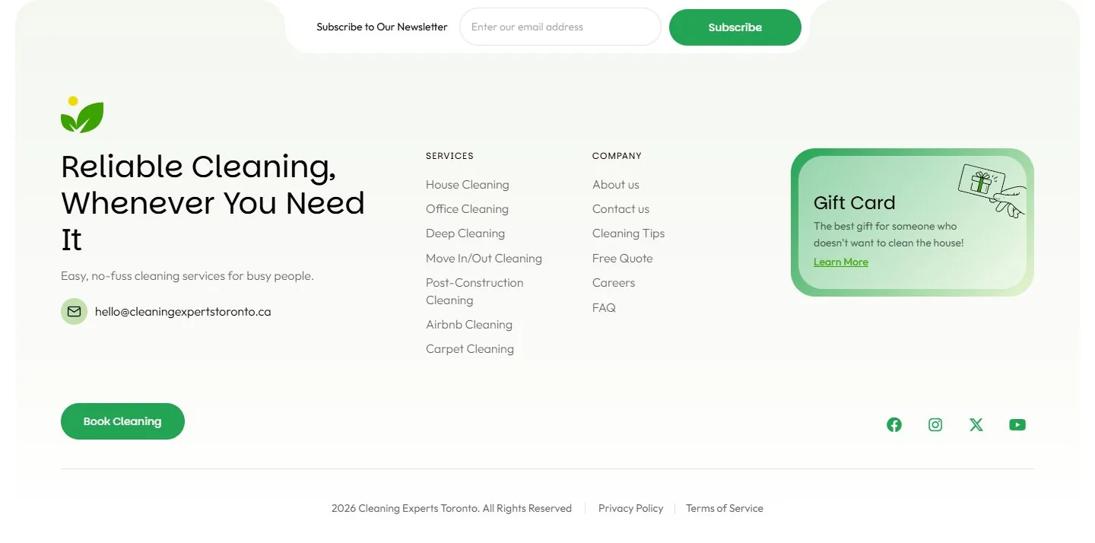Focus the newsletter email address field
Viewport: 1095px width, 543px height.
[560, 27]
